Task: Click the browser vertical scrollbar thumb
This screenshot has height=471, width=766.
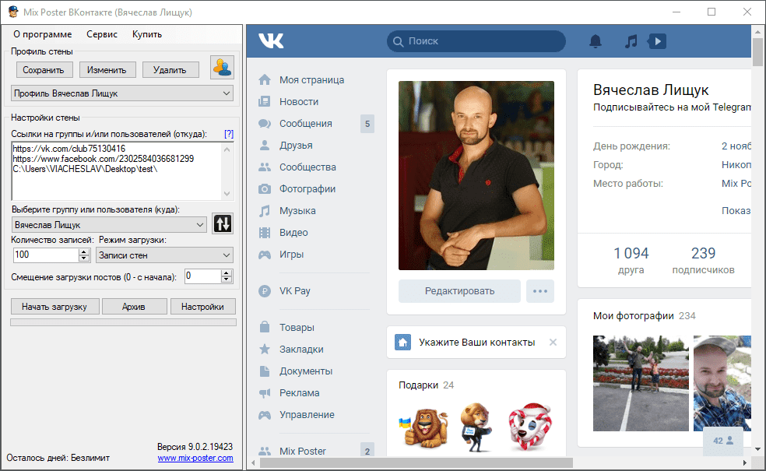Action: coord(757,51)
